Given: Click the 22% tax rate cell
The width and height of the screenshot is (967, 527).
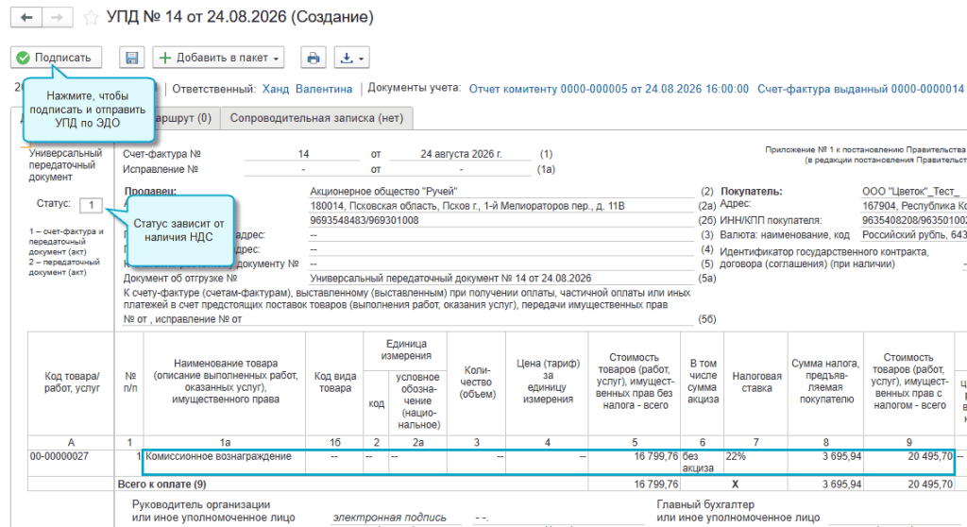Looking at the screenshot, I should pyautogui.click(x=755, y=462).
